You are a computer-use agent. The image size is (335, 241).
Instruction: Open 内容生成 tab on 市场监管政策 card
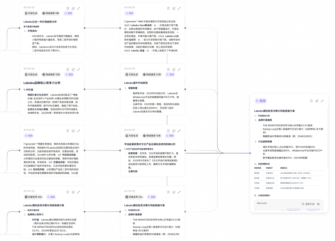pyautogui.click(x=132, y=136)
